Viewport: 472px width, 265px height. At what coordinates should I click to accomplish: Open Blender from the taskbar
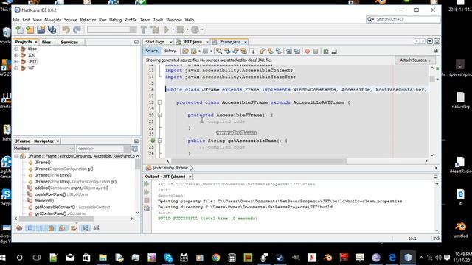328,258
